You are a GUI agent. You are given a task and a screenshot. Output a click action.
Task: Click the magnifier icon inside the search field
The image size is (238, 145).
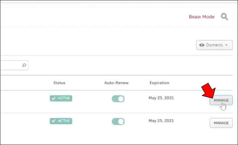click(x=24, y=65)
